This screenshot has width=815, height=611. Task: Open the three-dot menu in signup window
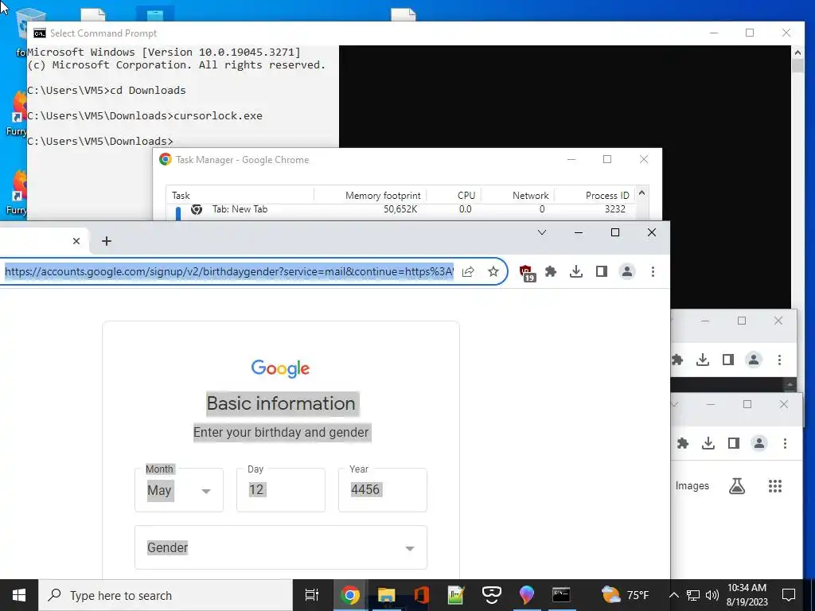653,272
